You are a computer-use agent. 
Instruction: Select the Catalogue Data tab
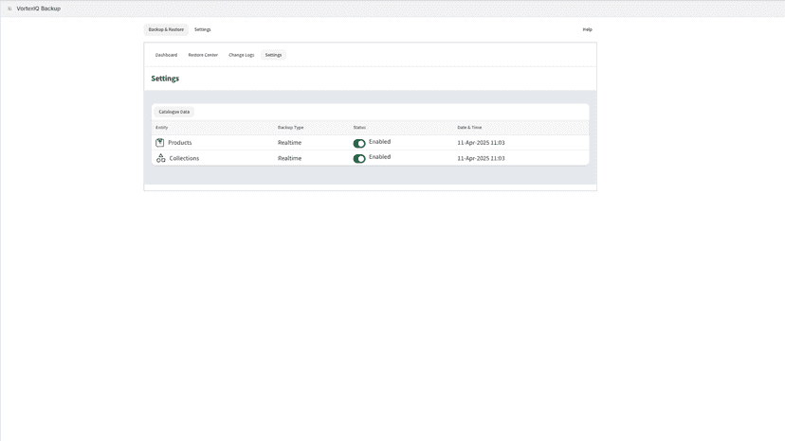tap(174, 112)
